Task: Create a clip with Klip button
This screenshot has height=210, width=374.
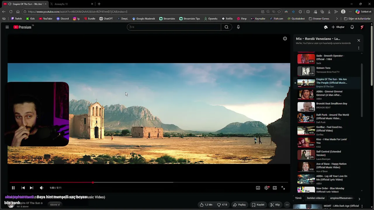Action: pos(275,205)
